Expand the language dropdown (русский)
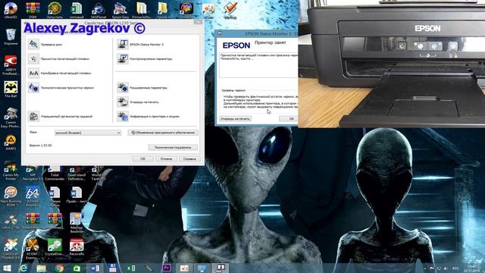This screenshot has width=485, height=273. tap(88, 133)
